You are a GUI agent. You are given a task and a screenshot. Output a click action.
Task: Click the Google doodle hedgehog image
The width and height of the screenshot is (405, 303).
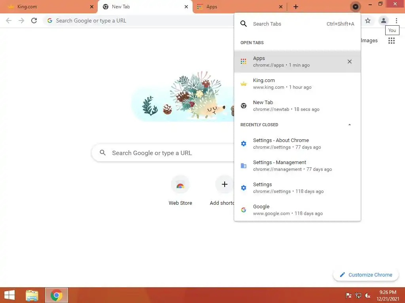(183, 96)
